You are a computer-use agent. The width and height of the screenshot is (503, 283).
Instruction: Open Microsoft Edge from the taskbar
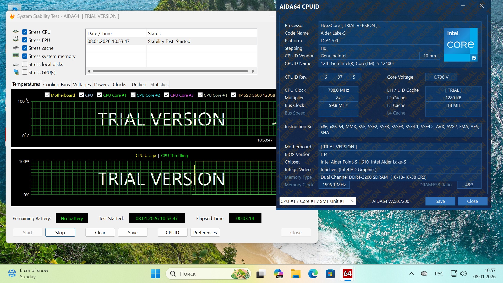pos(313,274)
